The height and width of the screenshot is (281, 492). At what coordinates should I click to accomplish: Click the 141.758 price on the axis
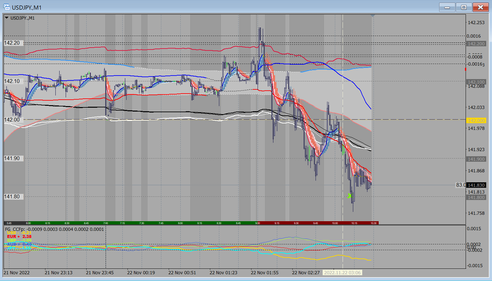point(476,213)
